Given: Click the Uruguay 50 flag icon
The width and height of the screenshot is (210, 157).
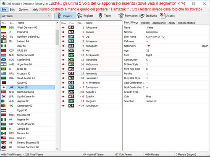Looking at the screenshot, I should coord(4,73).
